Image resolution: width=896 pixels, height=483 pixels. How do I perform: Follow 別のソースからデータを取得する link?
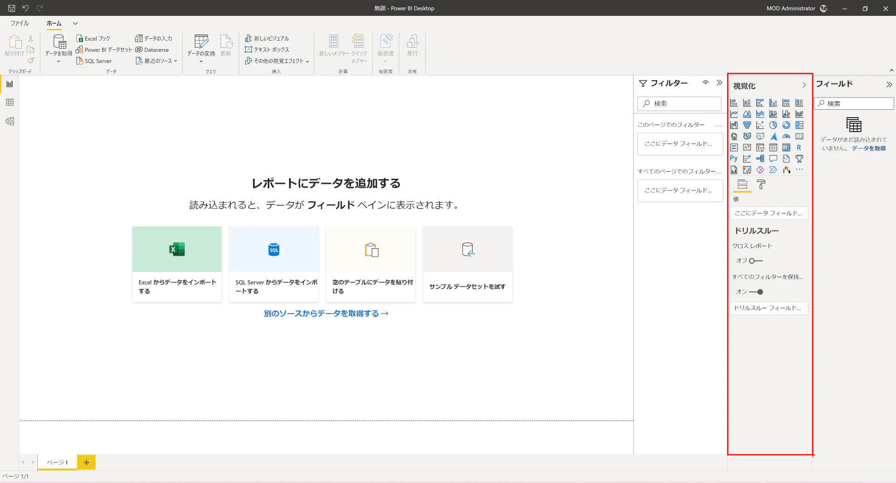click(x=326, y=314)
